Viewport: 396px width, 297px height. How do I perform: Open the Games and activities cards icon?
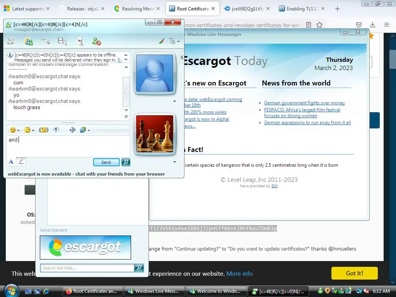(80, 41)
